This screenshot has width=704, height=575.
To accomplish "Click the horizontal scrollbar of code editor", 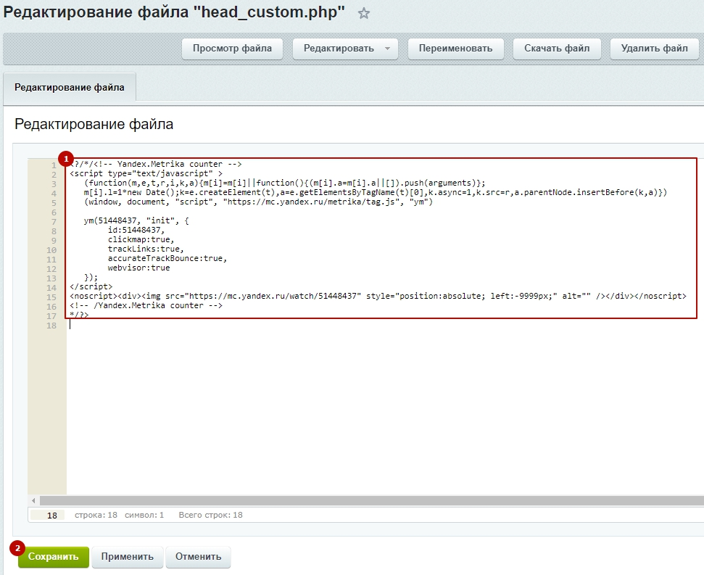I will point(372,500).
